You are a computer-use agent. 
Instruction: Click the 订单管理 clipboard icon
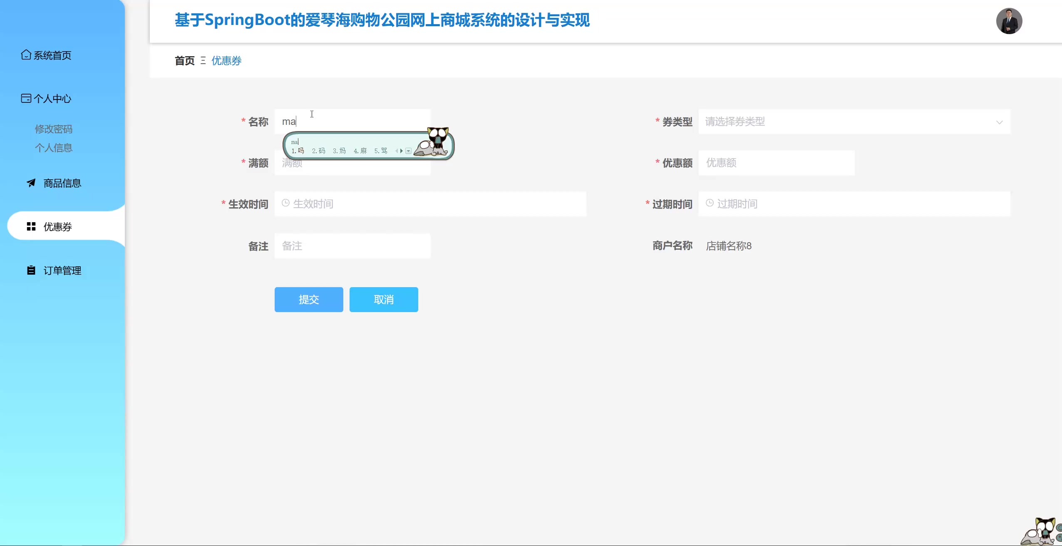tap(31, 270)
